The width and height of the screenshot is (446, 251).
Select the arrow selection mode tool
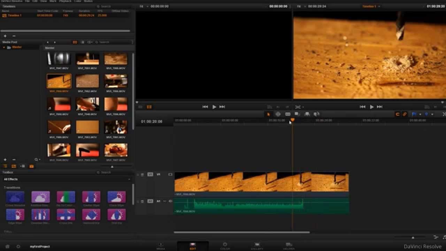[x=268, y=114]
